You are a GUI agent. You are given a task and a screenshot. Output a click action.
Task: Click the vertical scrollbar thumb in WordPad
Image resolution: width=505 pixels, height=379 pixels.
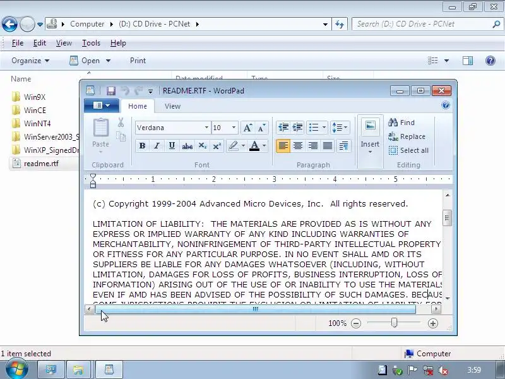447,218
